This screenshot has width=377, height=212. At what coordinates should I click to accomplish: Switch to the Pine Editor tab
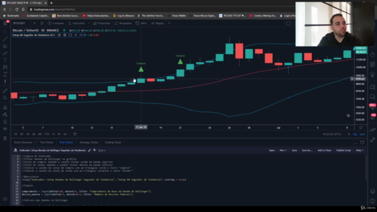66,143
